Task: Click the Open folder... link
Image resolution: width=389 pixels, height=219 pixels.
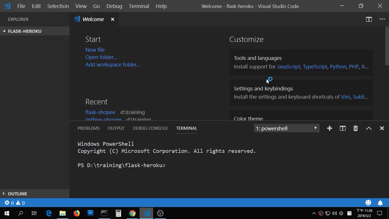Action: [x=101, y=57]
